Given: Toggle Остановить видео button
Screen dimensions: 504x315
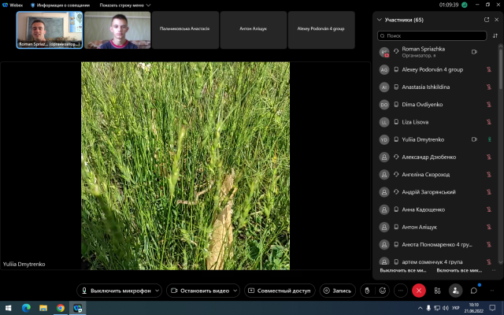Looking at the screenshot, I should (x=199, y=290).
